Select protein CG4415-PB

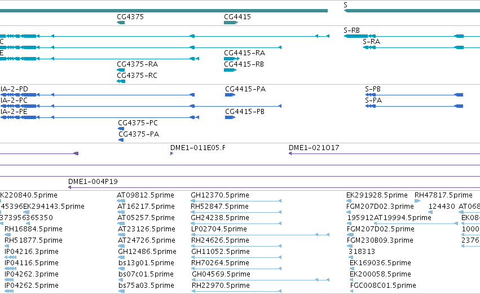(245, 112)
